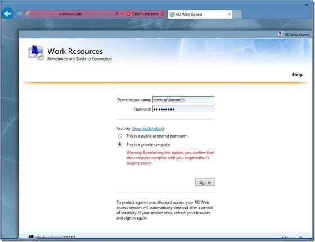Open the Help link
Image resolution: width=315 pixels, height=242 pixels.
(298, 75)
